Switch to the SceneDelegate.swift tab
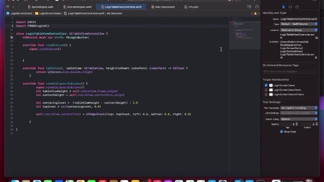 (77, 7)
